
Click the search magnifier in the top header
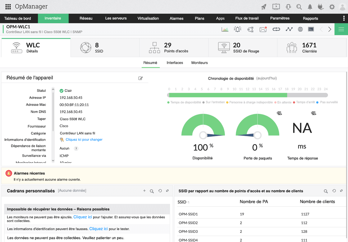pyautogui.click(x=299, y=7)
